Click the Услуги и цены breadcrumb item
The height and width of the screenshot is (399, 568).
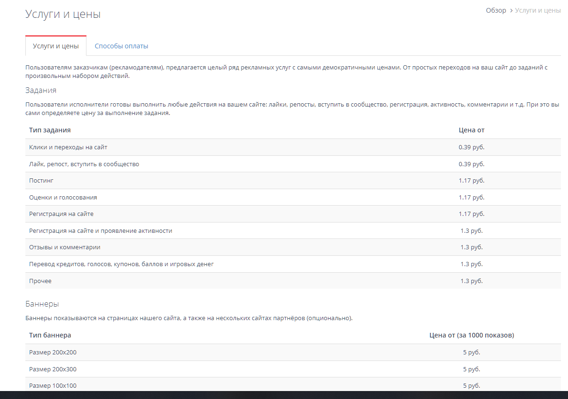click(538, 10)
